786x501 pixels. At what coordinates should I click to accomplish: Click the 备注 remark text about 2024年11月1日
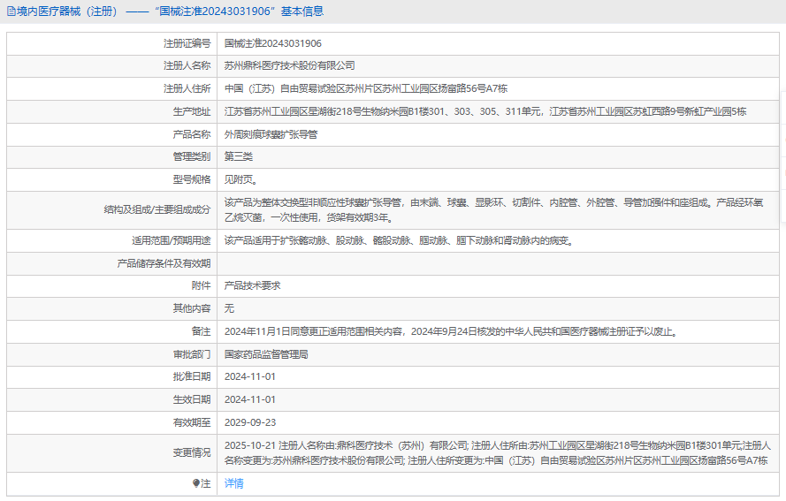pos(450,331)
